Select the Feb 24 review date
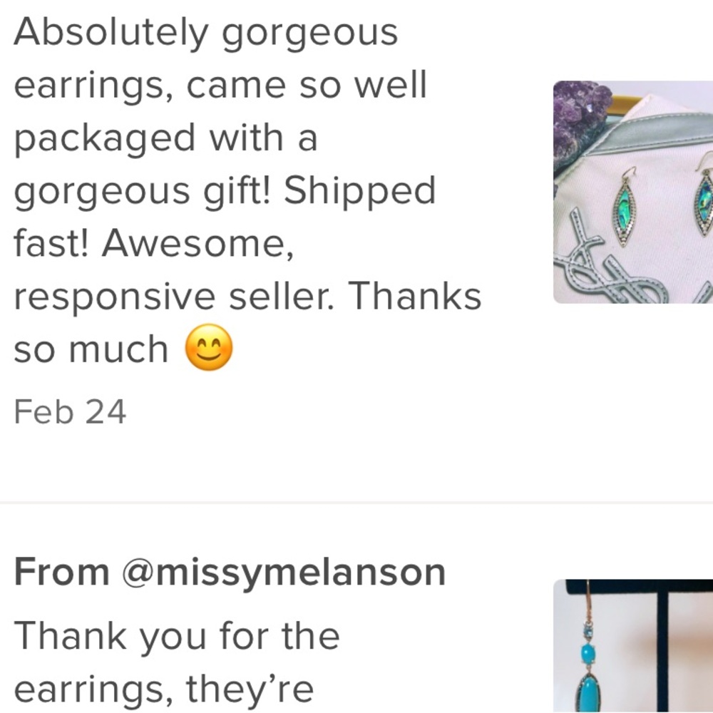Image resolution: width=713 pixels, height=713 pixels. click(x=70, y=412)
